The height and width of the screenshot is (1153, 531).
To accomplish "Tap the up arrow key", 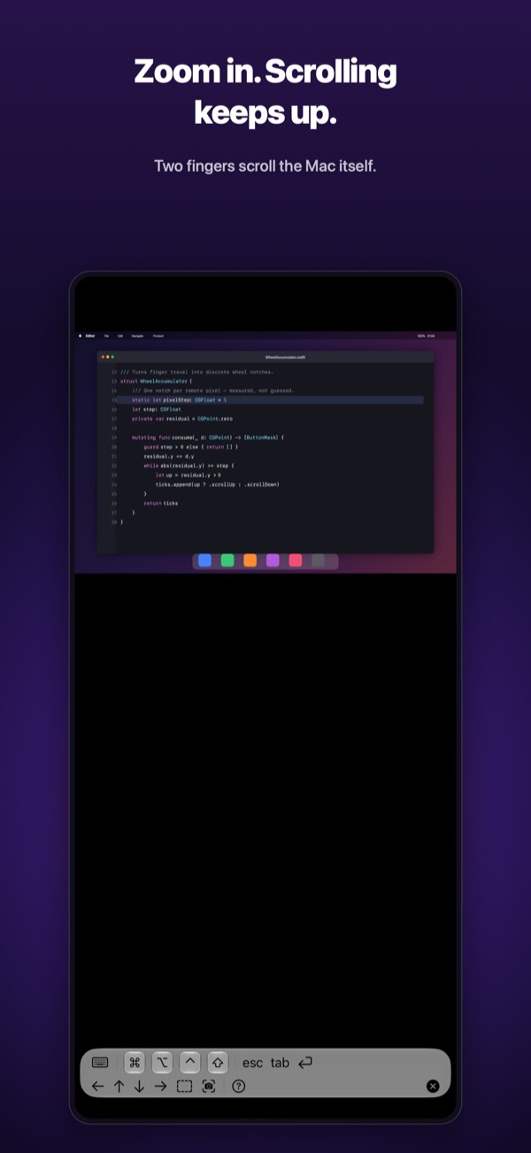I will pyautogui.click(x=119, y=1086).
